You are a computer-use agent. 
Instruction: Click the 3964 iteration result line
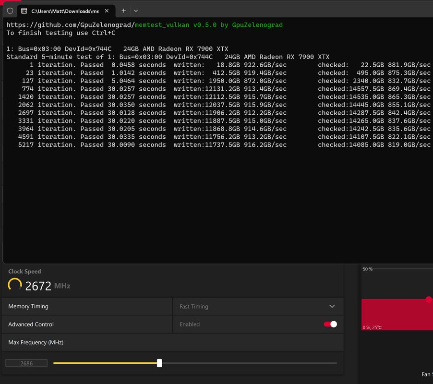click(x=224, y=129)
